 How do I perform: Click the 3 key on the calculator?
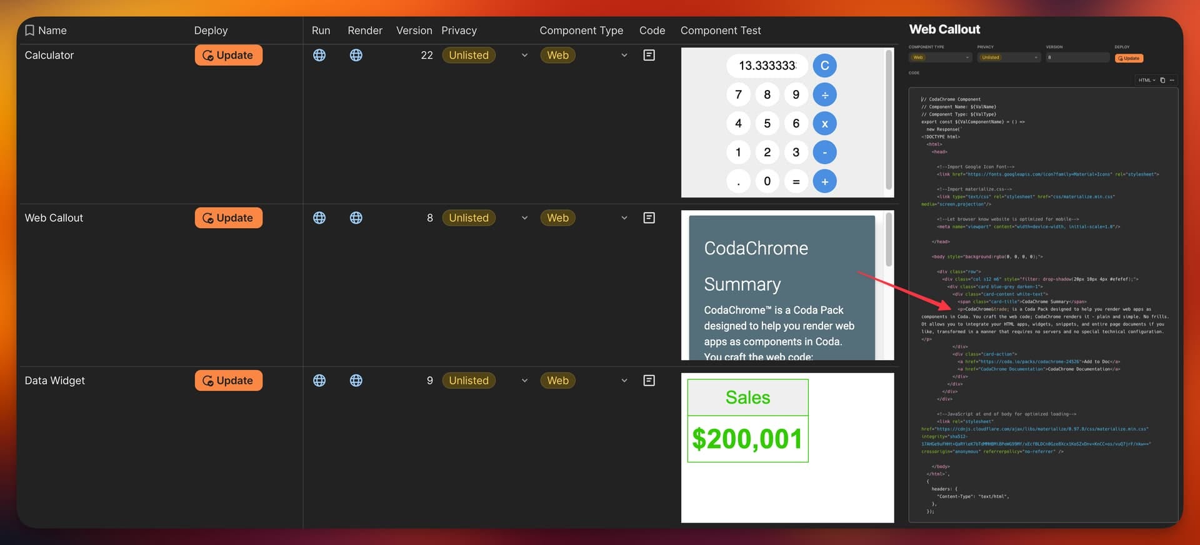coord(796,152)
